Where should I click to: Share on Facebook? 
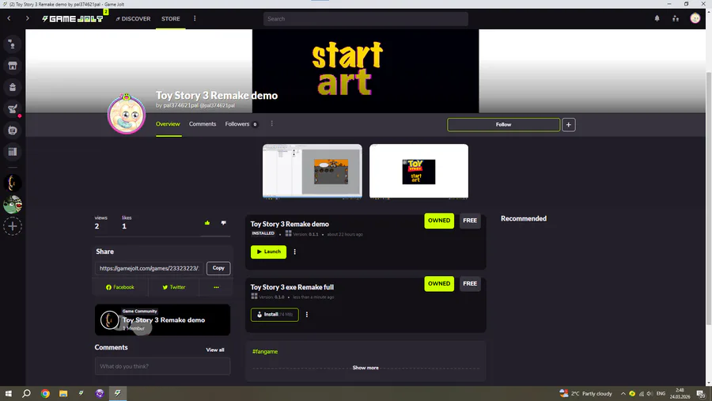(x=120, y=287)
